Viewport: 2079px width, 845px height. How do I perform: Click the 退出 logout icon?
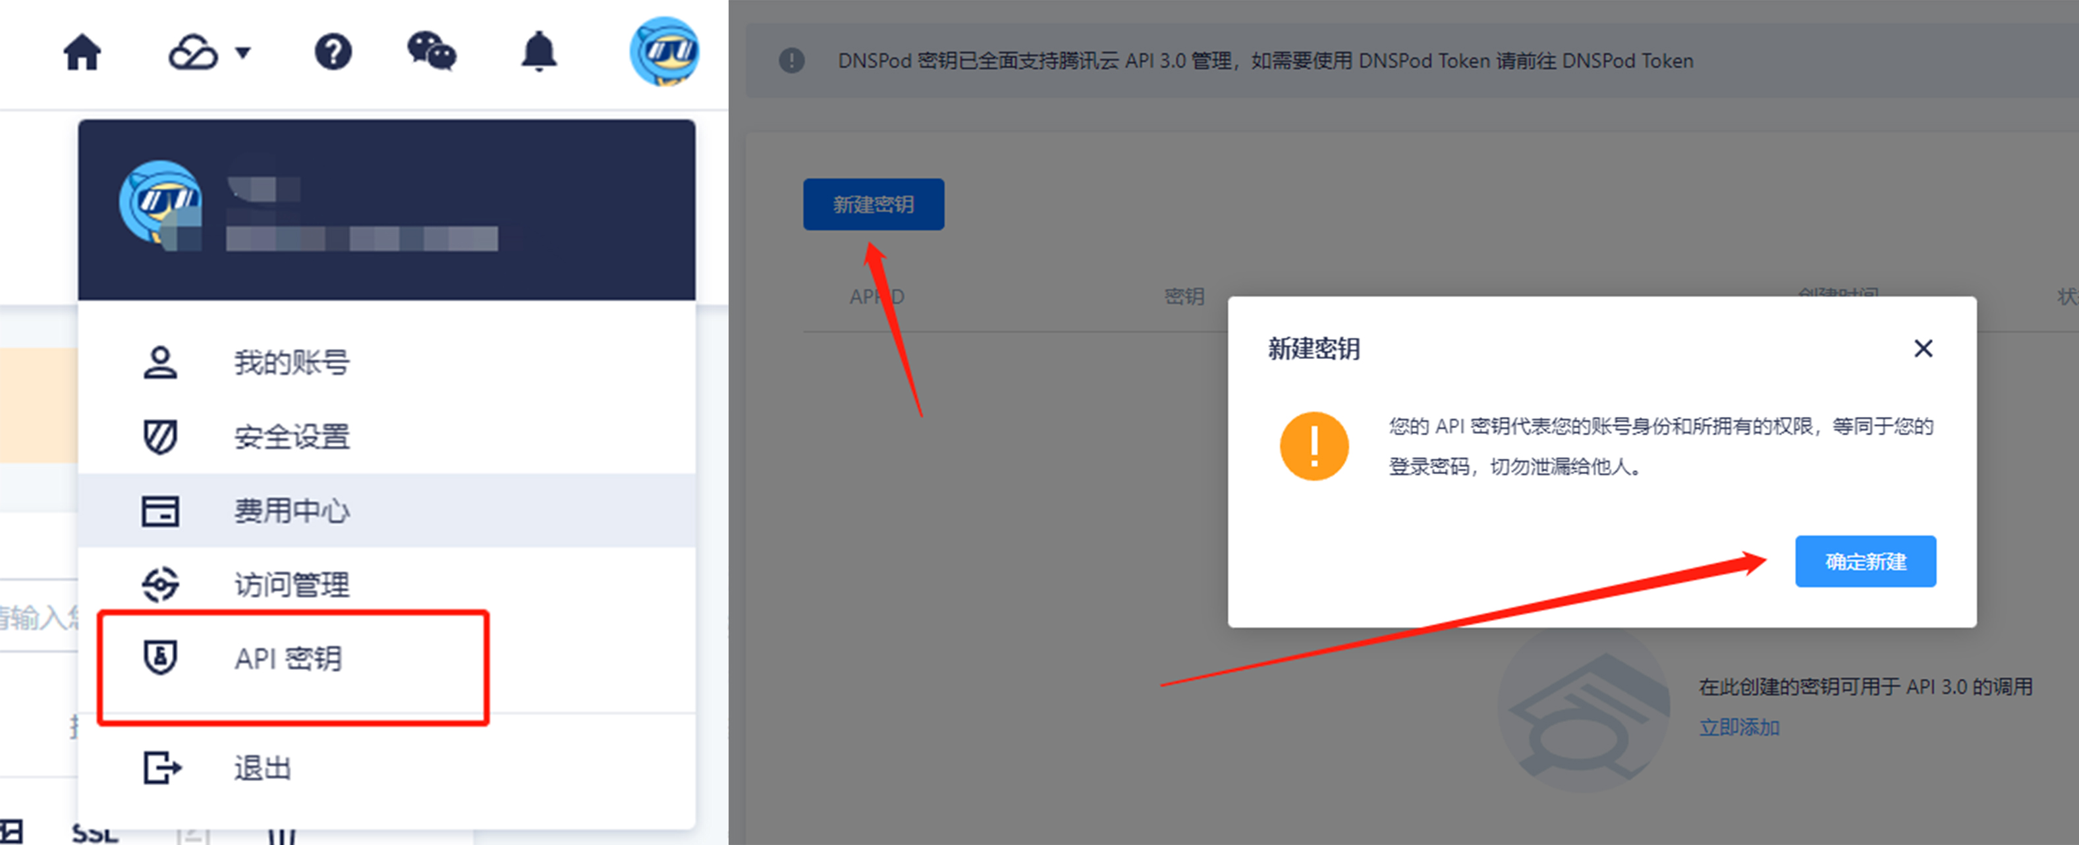pyautogui.click(x=161, y=767)
